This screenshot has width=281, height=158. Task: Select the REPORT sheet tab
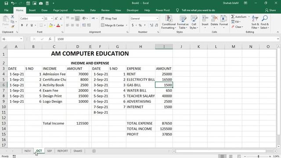pos(62,151)
